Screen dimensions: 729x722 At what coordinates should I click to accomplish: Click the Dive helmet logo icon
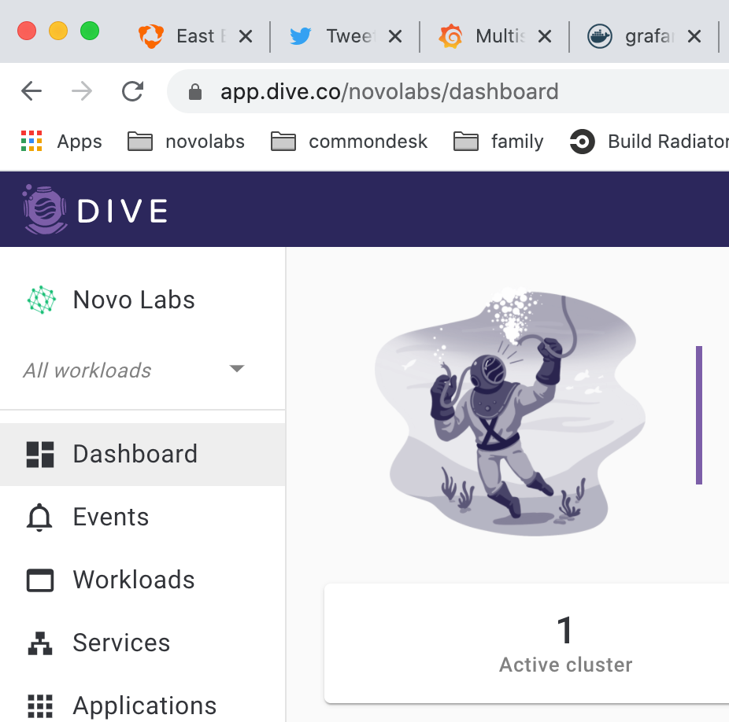[x=45, y=209]
